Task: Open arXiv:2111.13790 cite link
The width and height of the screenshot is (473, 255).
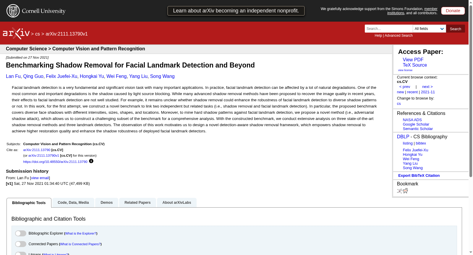Action: click(37, 150)
